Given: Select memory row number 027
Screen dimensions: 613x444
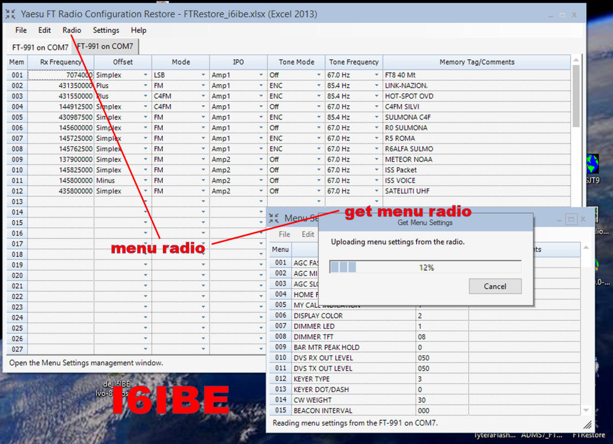Looking at the screenshot, I should click(x=17, y=349).
